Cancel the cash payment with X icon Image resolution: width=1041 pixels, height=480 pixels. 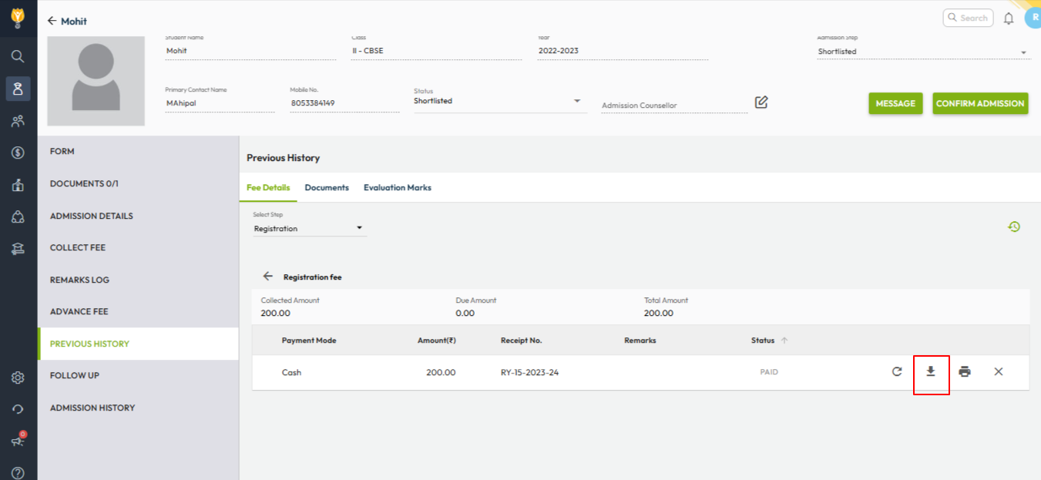click(999, 372)
